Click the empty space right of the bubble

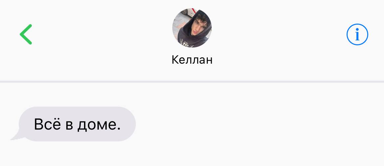coord(260,124)
